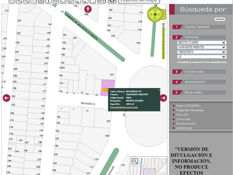Open the Actualizaciones link

pyautogui.click(x=186, y=124)
